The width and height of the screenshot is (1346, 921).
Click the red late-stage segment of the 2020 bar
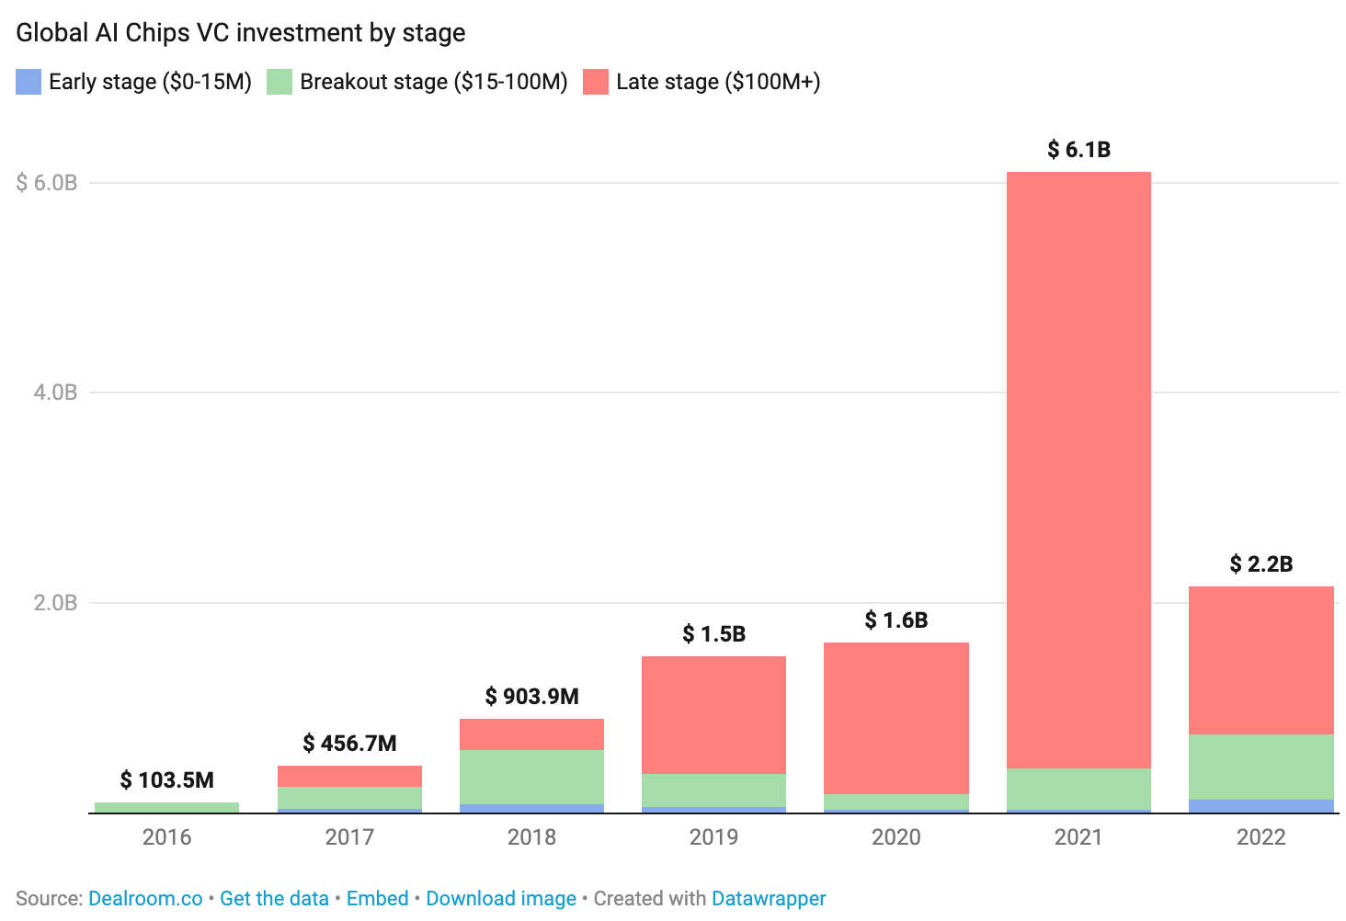point(896,717)
